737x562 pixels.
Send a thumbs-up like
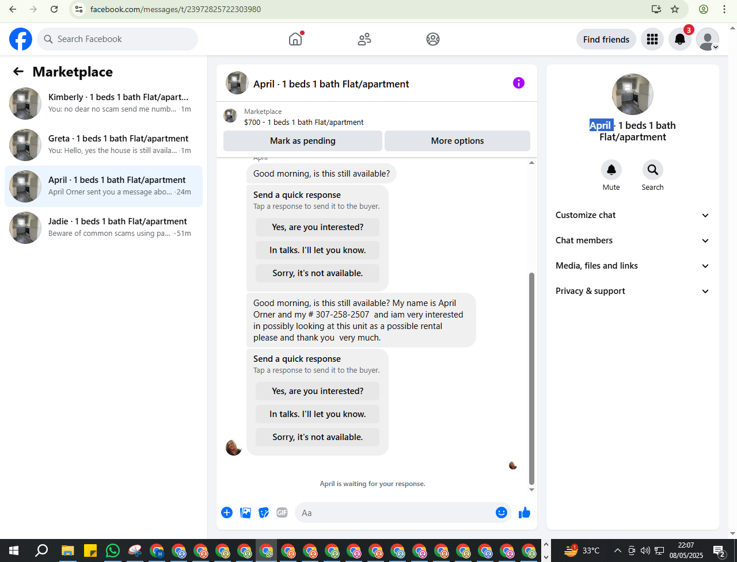(525, 513)
